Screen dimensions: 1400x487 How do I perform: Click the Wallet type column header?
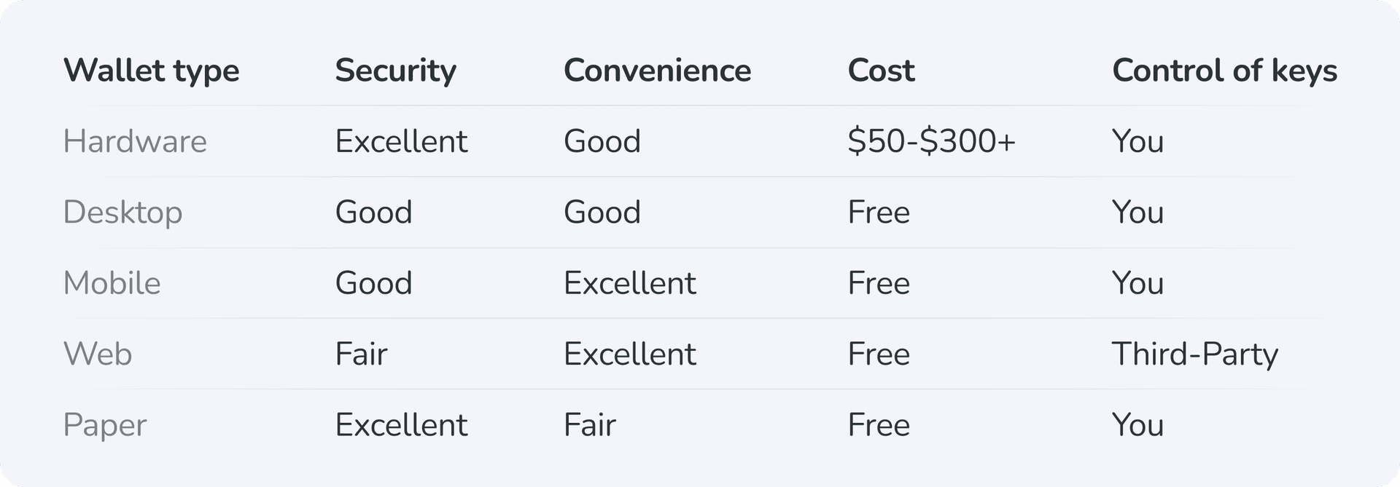[151, 71]
